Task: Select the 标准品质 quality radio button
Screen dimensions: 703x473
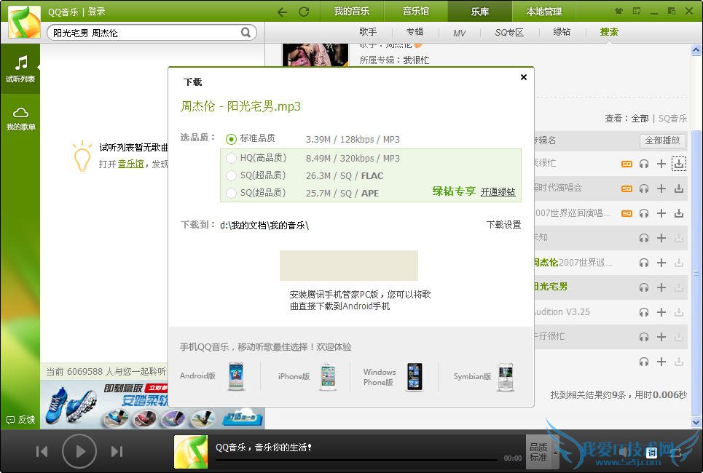Action: 231,139
